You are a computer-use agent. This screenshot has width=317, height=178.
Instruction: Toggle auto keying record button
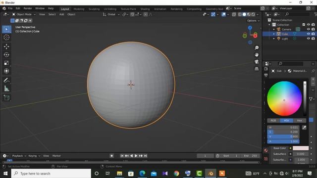point(111,156)
